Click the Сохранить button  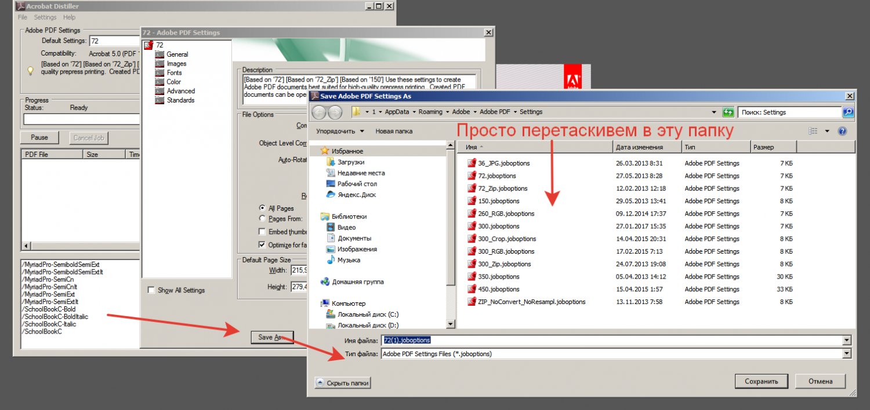click(x=761, y=382)
